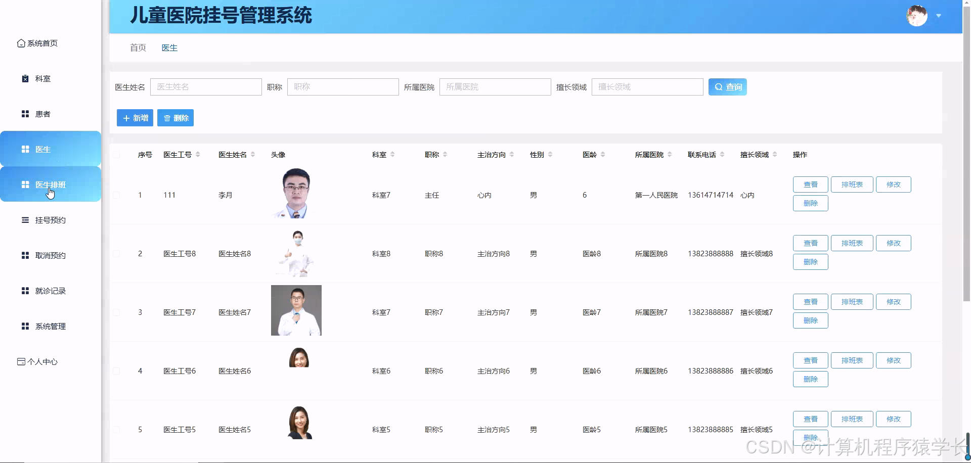Open the user avatar dropdown menu

[x=917, y=16]
